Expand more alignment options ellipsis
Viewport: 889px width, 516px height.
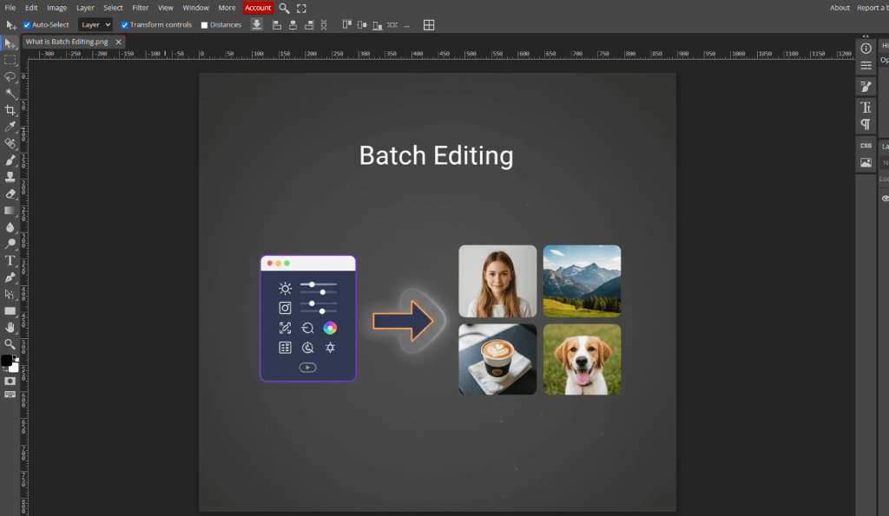point(406,25)
